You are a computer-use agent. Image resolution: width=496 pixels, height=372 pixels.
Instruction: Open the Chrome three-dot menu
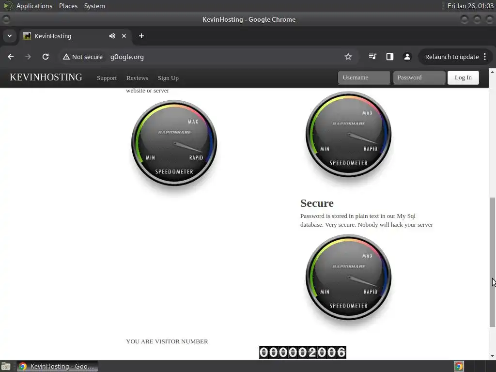click(x=485, y=57)
